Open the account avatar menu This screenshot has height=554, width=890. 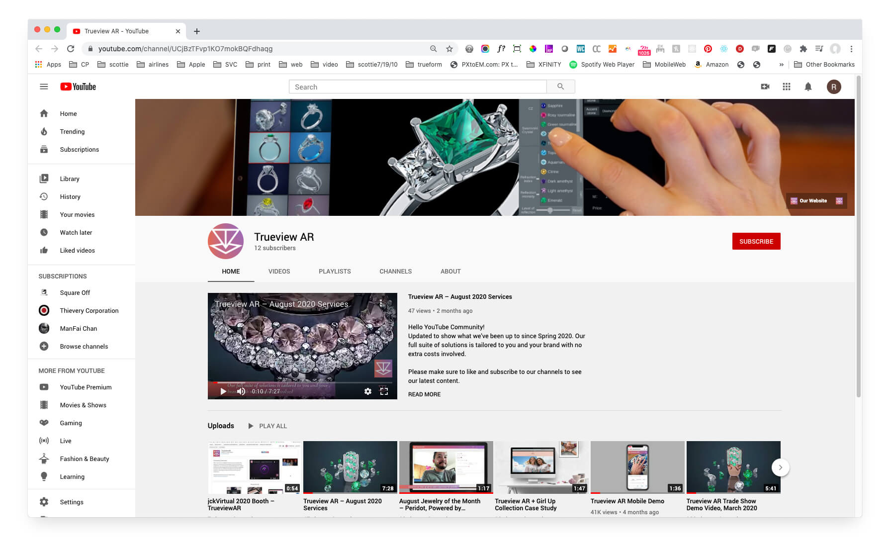click(x=834, y=87)
